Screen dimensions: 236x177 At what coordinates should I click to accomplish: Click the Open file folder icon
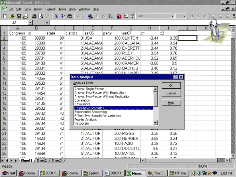[x=12, y=16]
